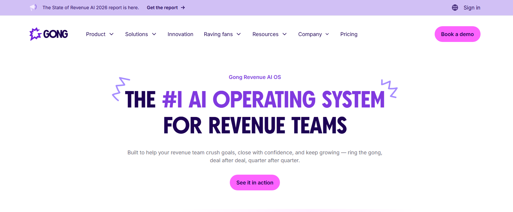Click the Book a demo button
The height and width of the screenshot is (212, 513).
click(x=457, y=34)
